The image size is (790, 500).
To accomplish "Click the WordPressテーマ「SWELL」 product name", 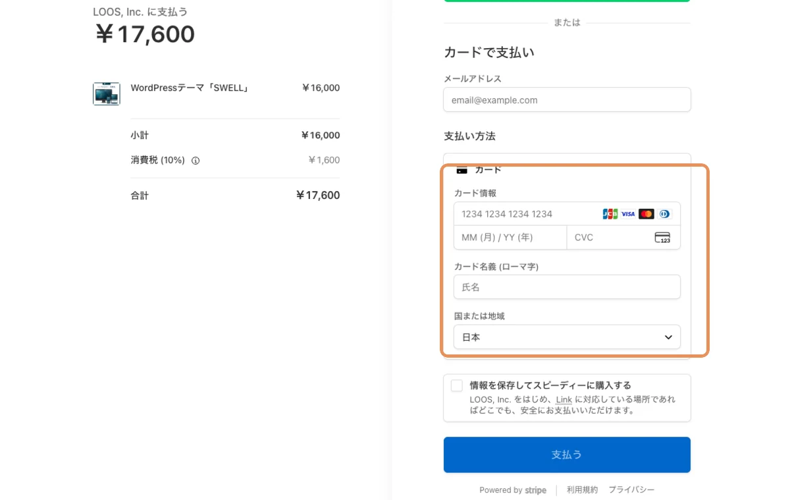I will (x=190, y=88).
